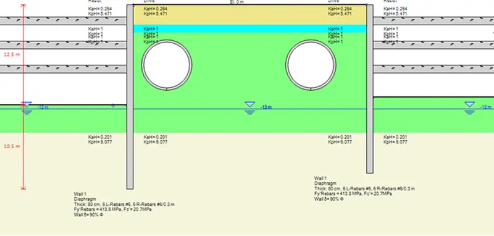Select the top slab left of left wall

[x=63, y=21]
